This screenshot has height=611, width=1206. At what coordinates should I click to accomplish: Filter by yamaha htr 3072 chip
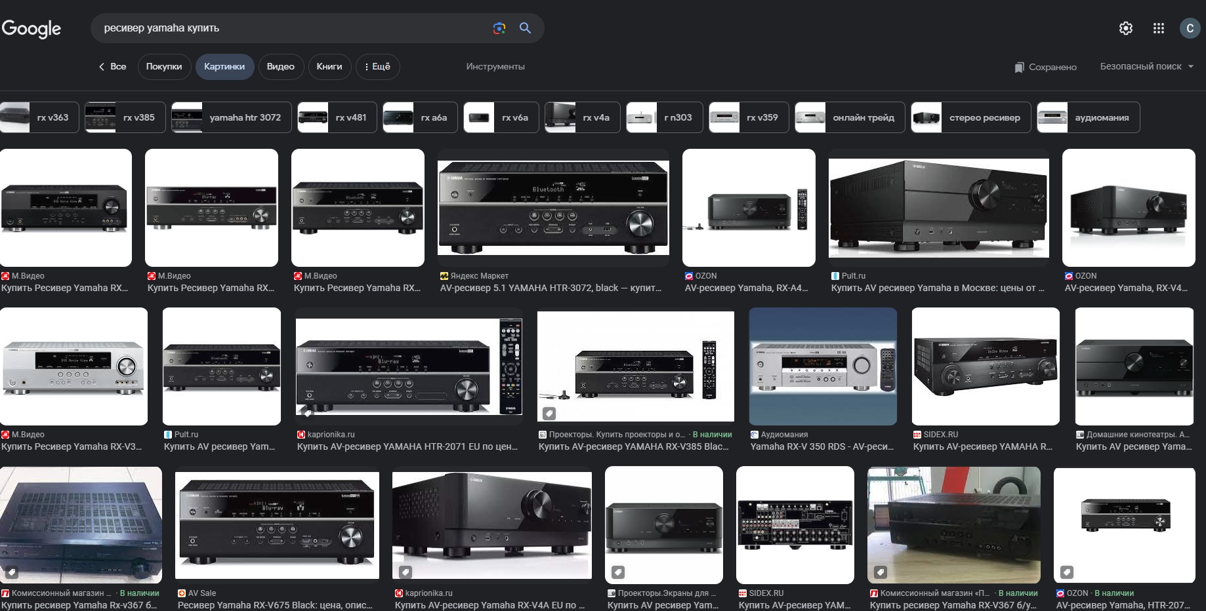coord(232,117)
